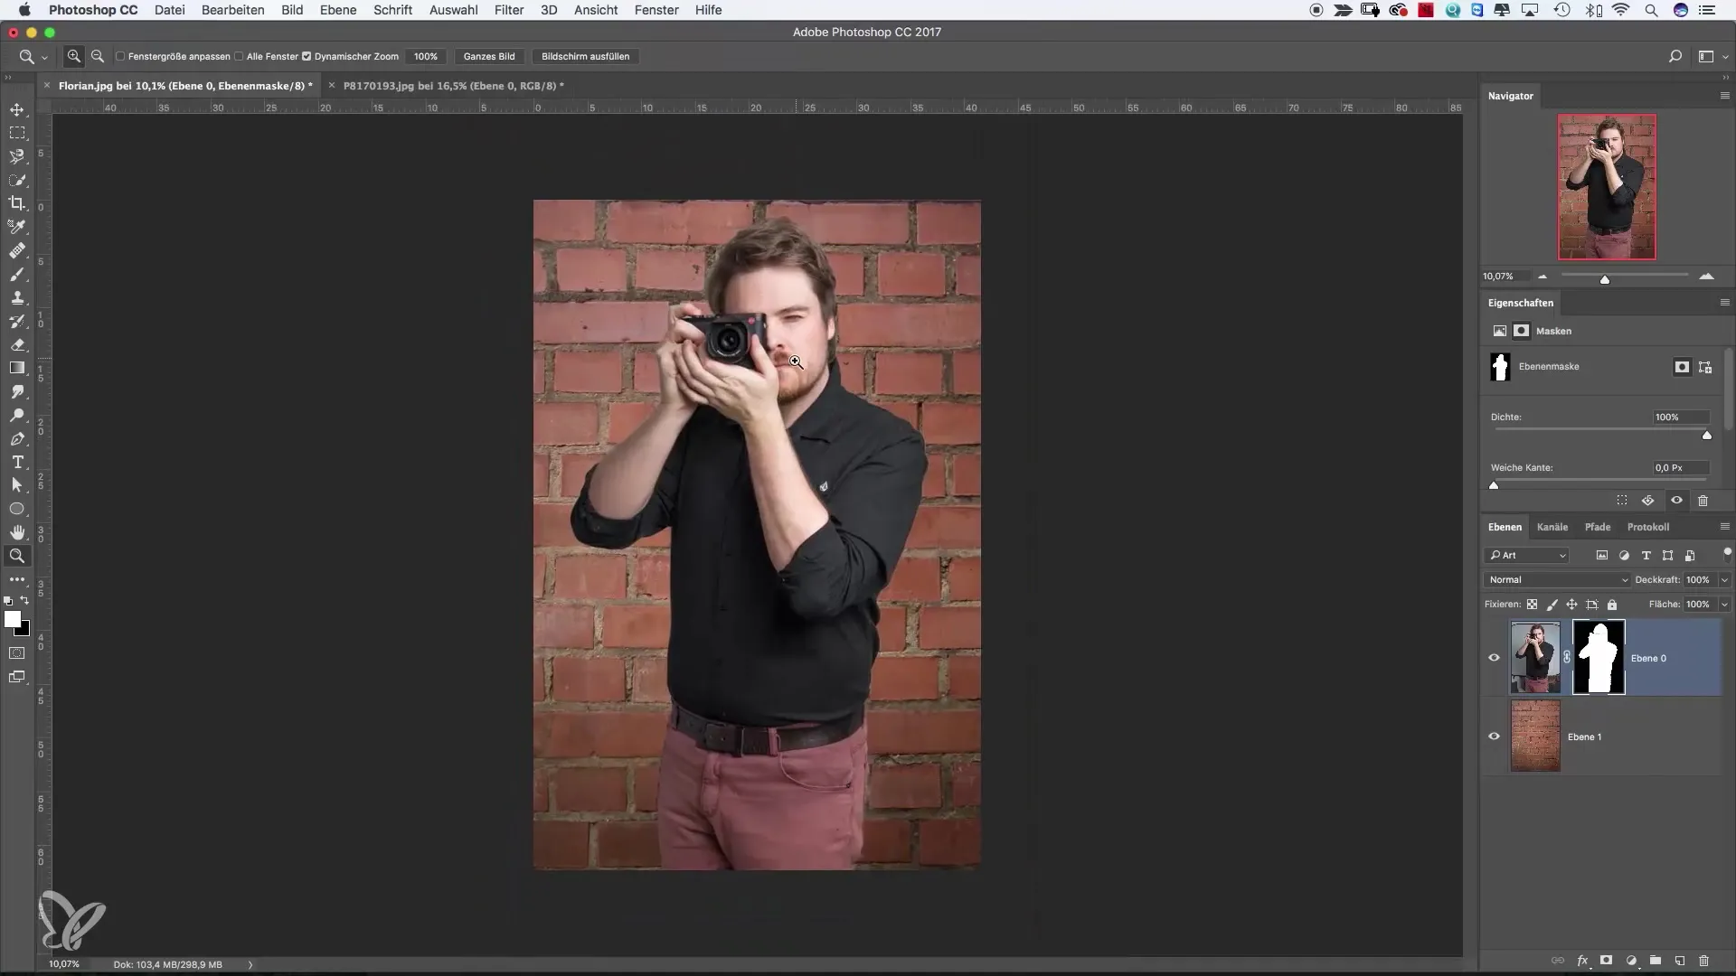The height and width of the screenshot is (976, 1736).
Task: Select the Ellipse shape tool
Action: tap(17, 509)
